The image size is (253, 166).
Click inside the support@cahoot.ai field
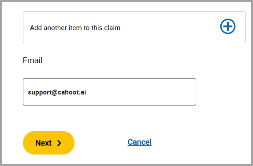click(x=109, y=92)
